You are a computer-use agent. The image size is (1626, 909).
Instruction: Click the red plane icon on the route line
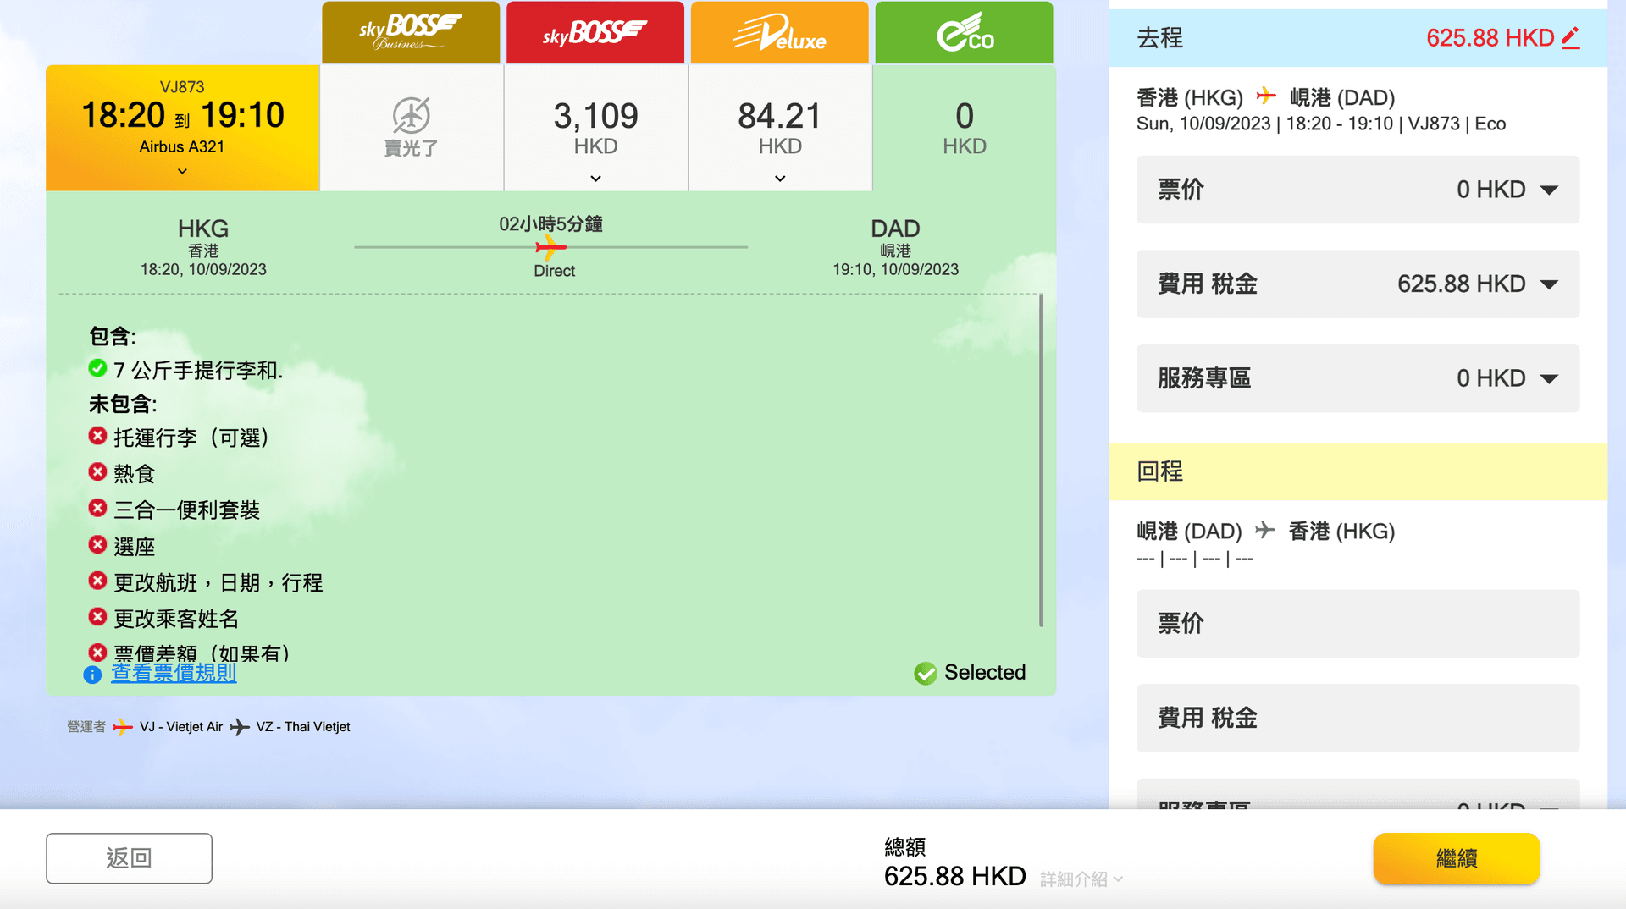coord(550,247)
